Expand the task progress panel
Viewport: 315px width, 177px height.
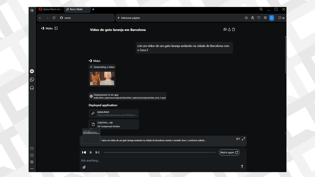click(x=243, y=139)
